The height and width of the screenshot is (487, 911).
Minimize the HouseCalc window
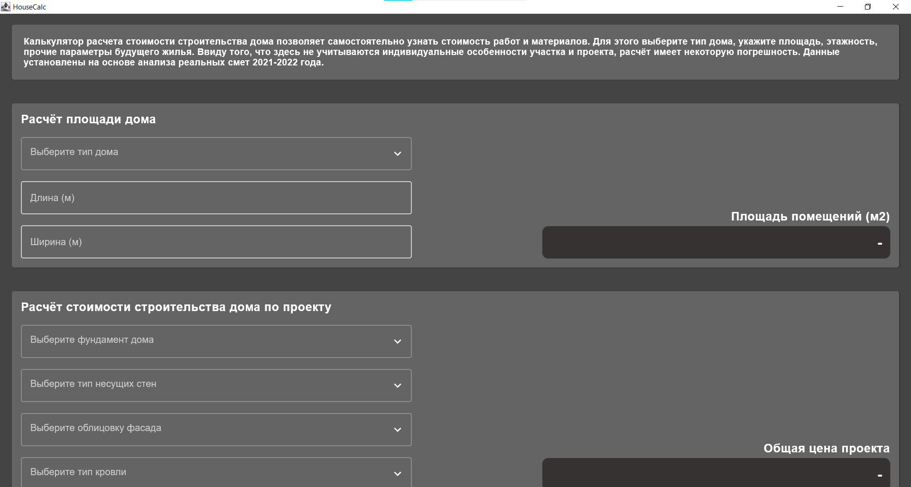point(840,7)
